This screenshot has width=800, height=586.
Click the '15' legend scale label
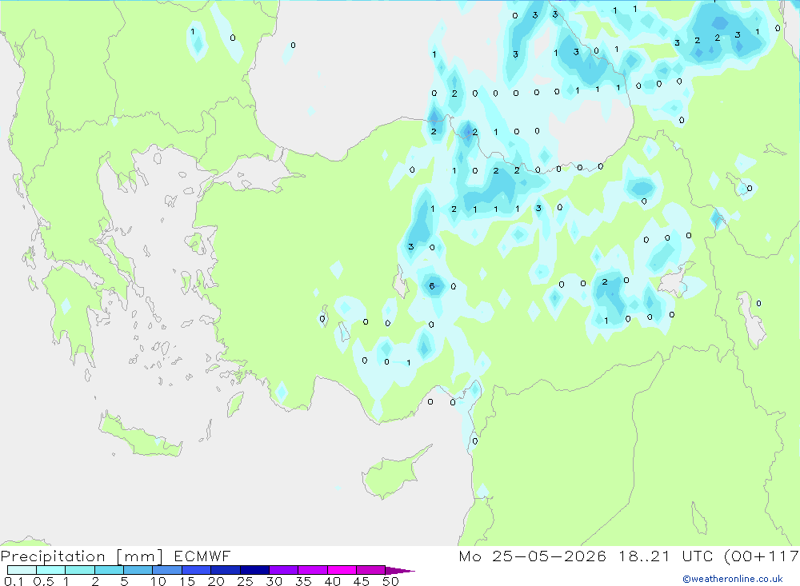[x=187, y=581]
